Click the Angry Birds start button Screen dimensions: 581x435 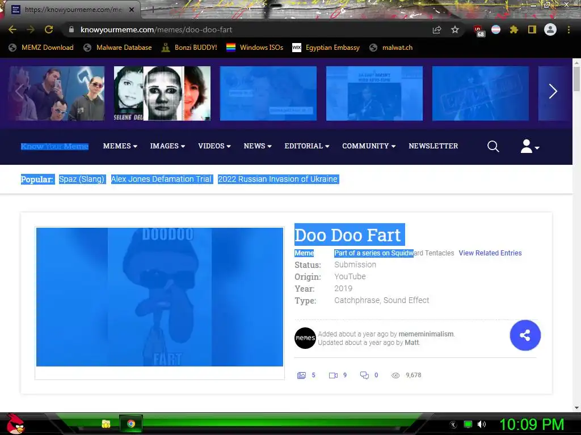[15, 424]
